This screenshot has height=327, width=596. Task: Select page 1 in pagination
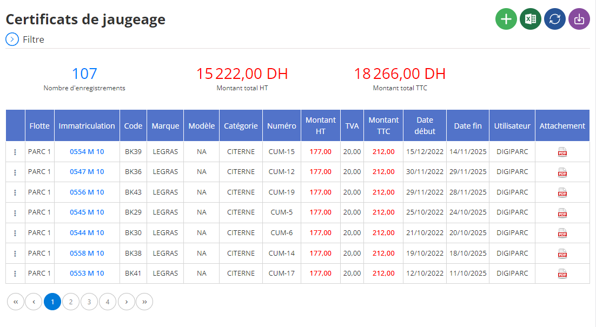(52, 302)
